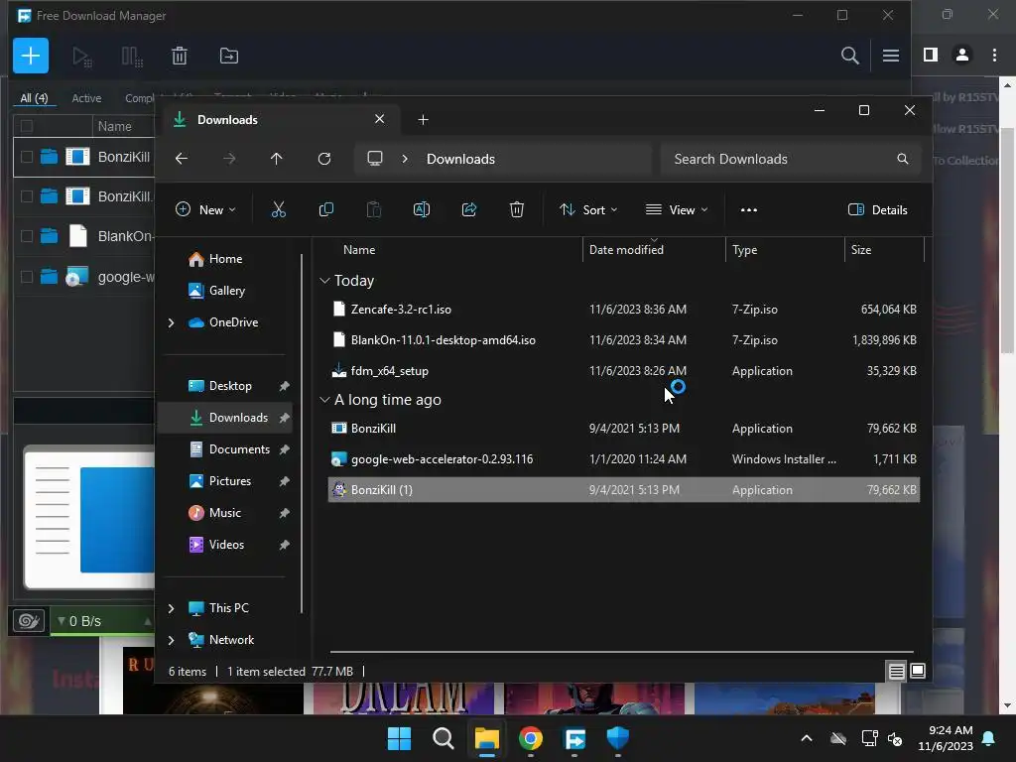Tick the checkbox for the first BonziKill download
This screenshot has width=1016, height=762.
click(x=27, y=157)
